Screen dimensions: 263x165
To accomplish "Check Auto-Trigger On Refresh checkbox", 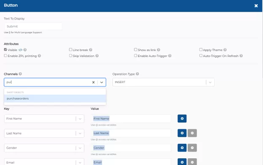I will (x=201, y=56).
